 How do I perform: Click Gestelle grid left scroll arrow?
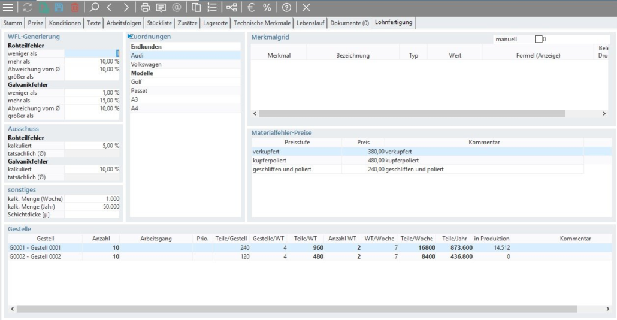point(13,309)
